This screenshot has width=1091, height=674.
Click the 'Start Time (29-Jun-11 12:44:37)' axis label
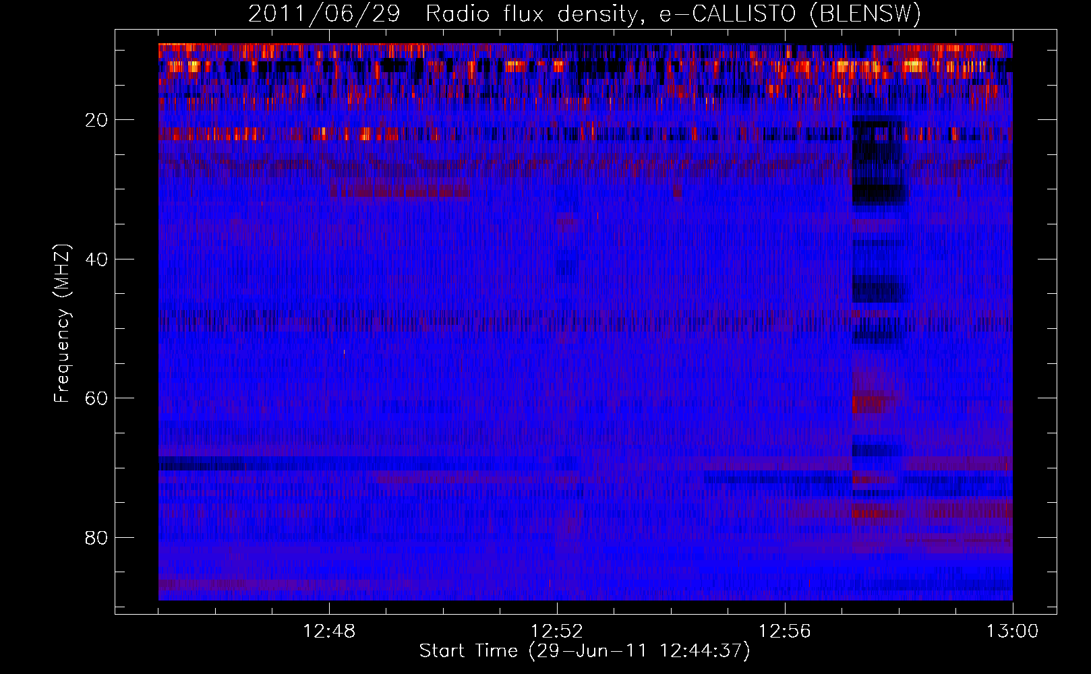585,651
